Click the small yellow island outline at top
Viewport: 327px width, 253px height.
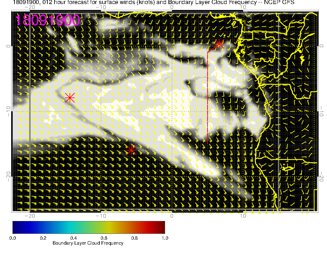pos(234,23)
